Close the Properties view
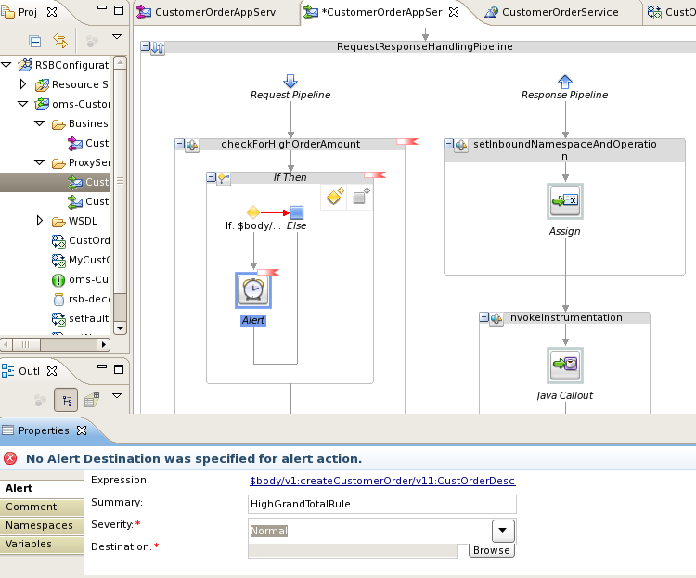 [82, 430]
